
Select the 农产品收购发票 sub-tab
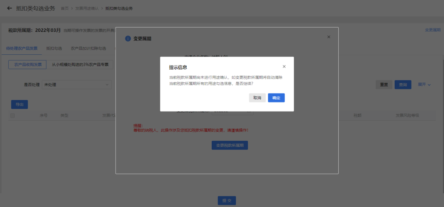pos(28,64)
